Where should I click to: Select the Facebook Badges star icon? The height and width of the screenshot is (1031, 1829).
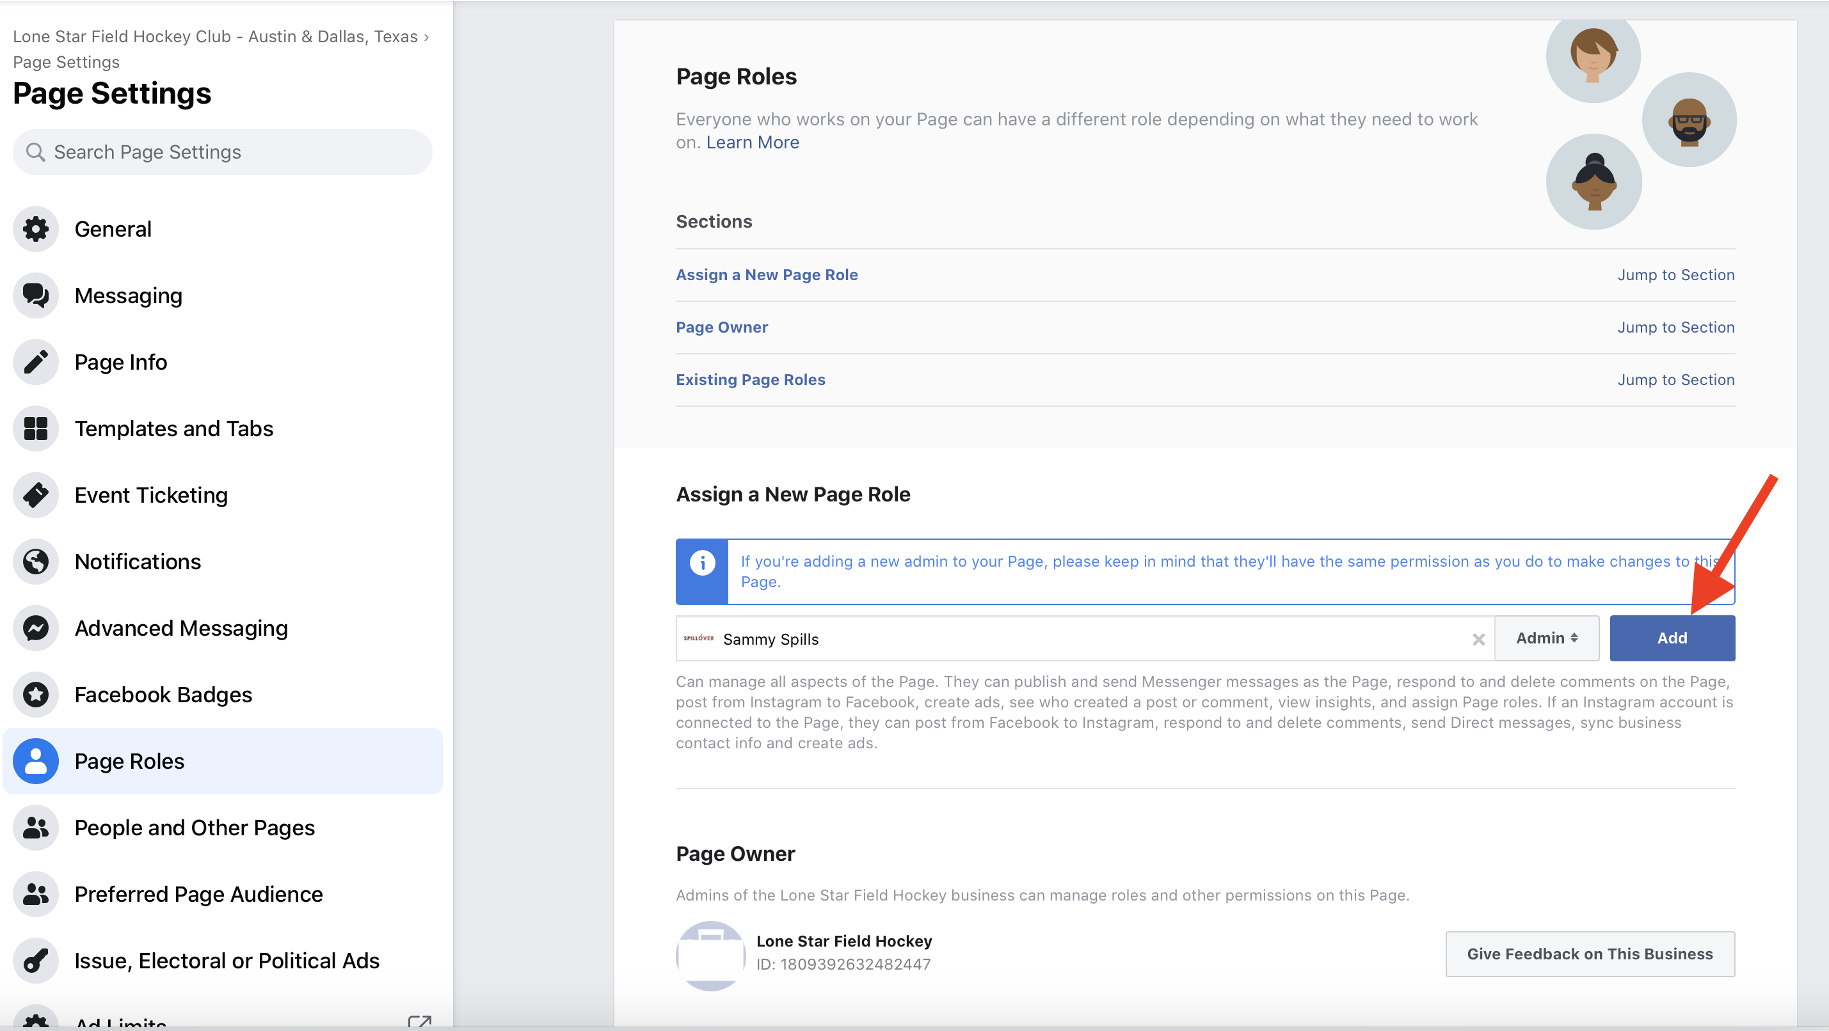[x=35, y=695]
